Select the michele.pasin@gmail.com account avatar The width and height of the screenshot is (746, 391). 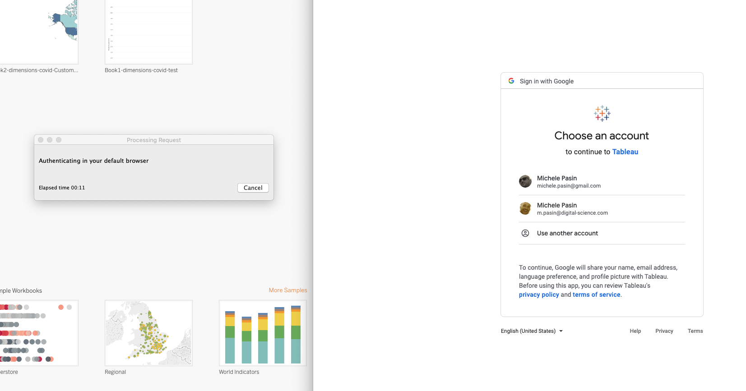(525, 181)
